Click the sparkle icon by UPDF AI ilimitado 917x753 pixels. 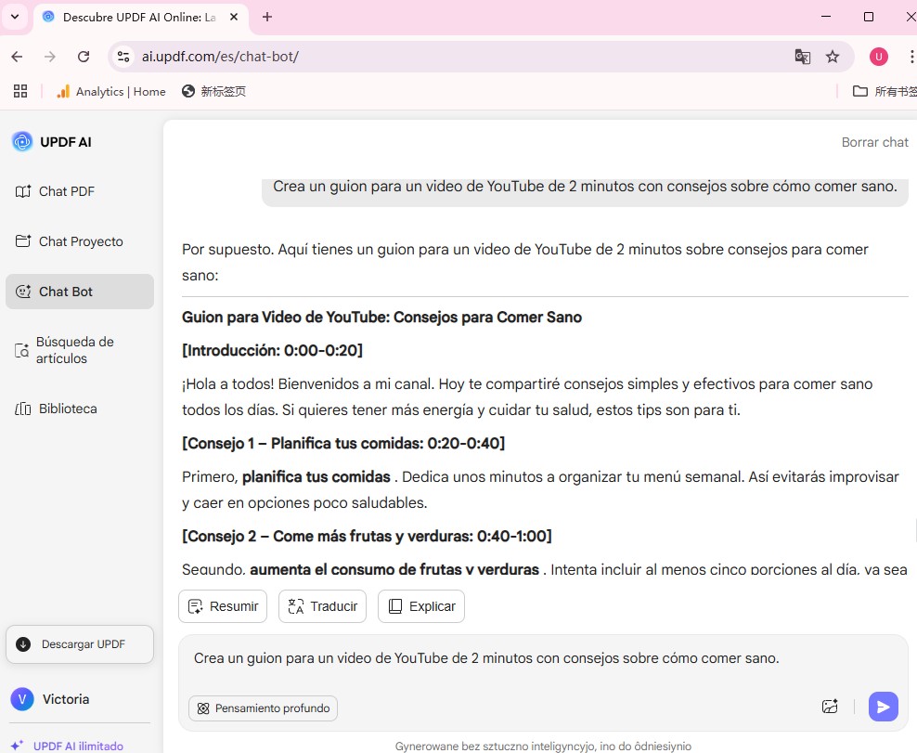17,746
